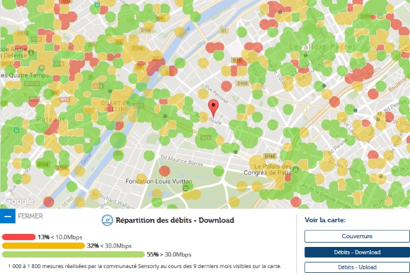Click Fondation Louis Vuitton map label
This screenshot has height=273, width=410.
point(157,181)
